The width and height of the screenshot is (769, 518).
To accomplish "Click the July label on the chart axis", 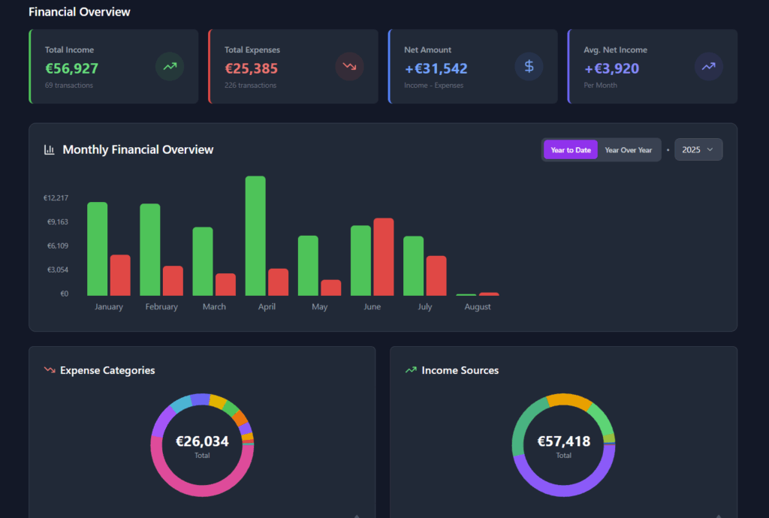I will (x=425, y=307).
